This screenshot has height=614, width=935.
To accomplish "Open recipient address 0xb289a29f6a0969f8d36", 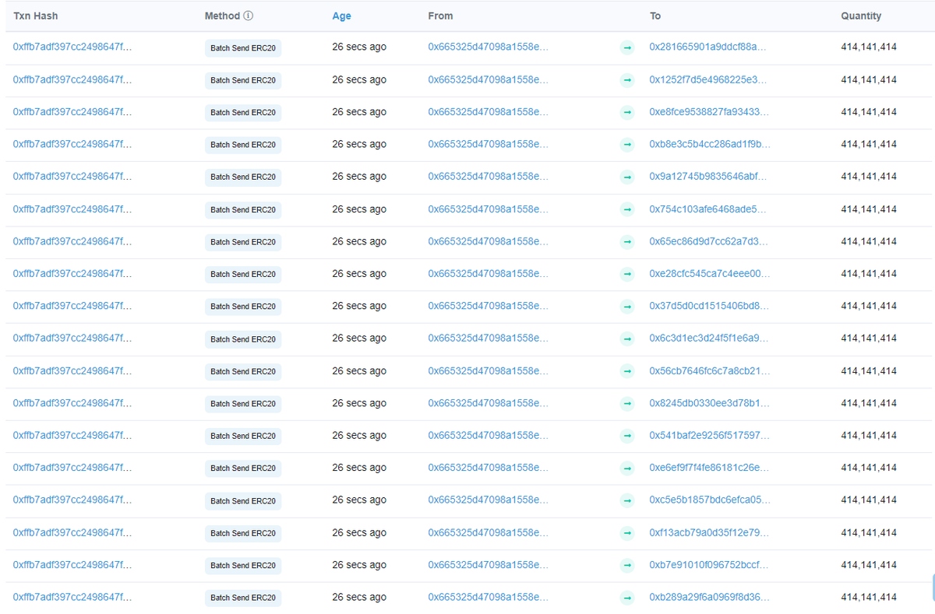I will click(x=709, y=597).
